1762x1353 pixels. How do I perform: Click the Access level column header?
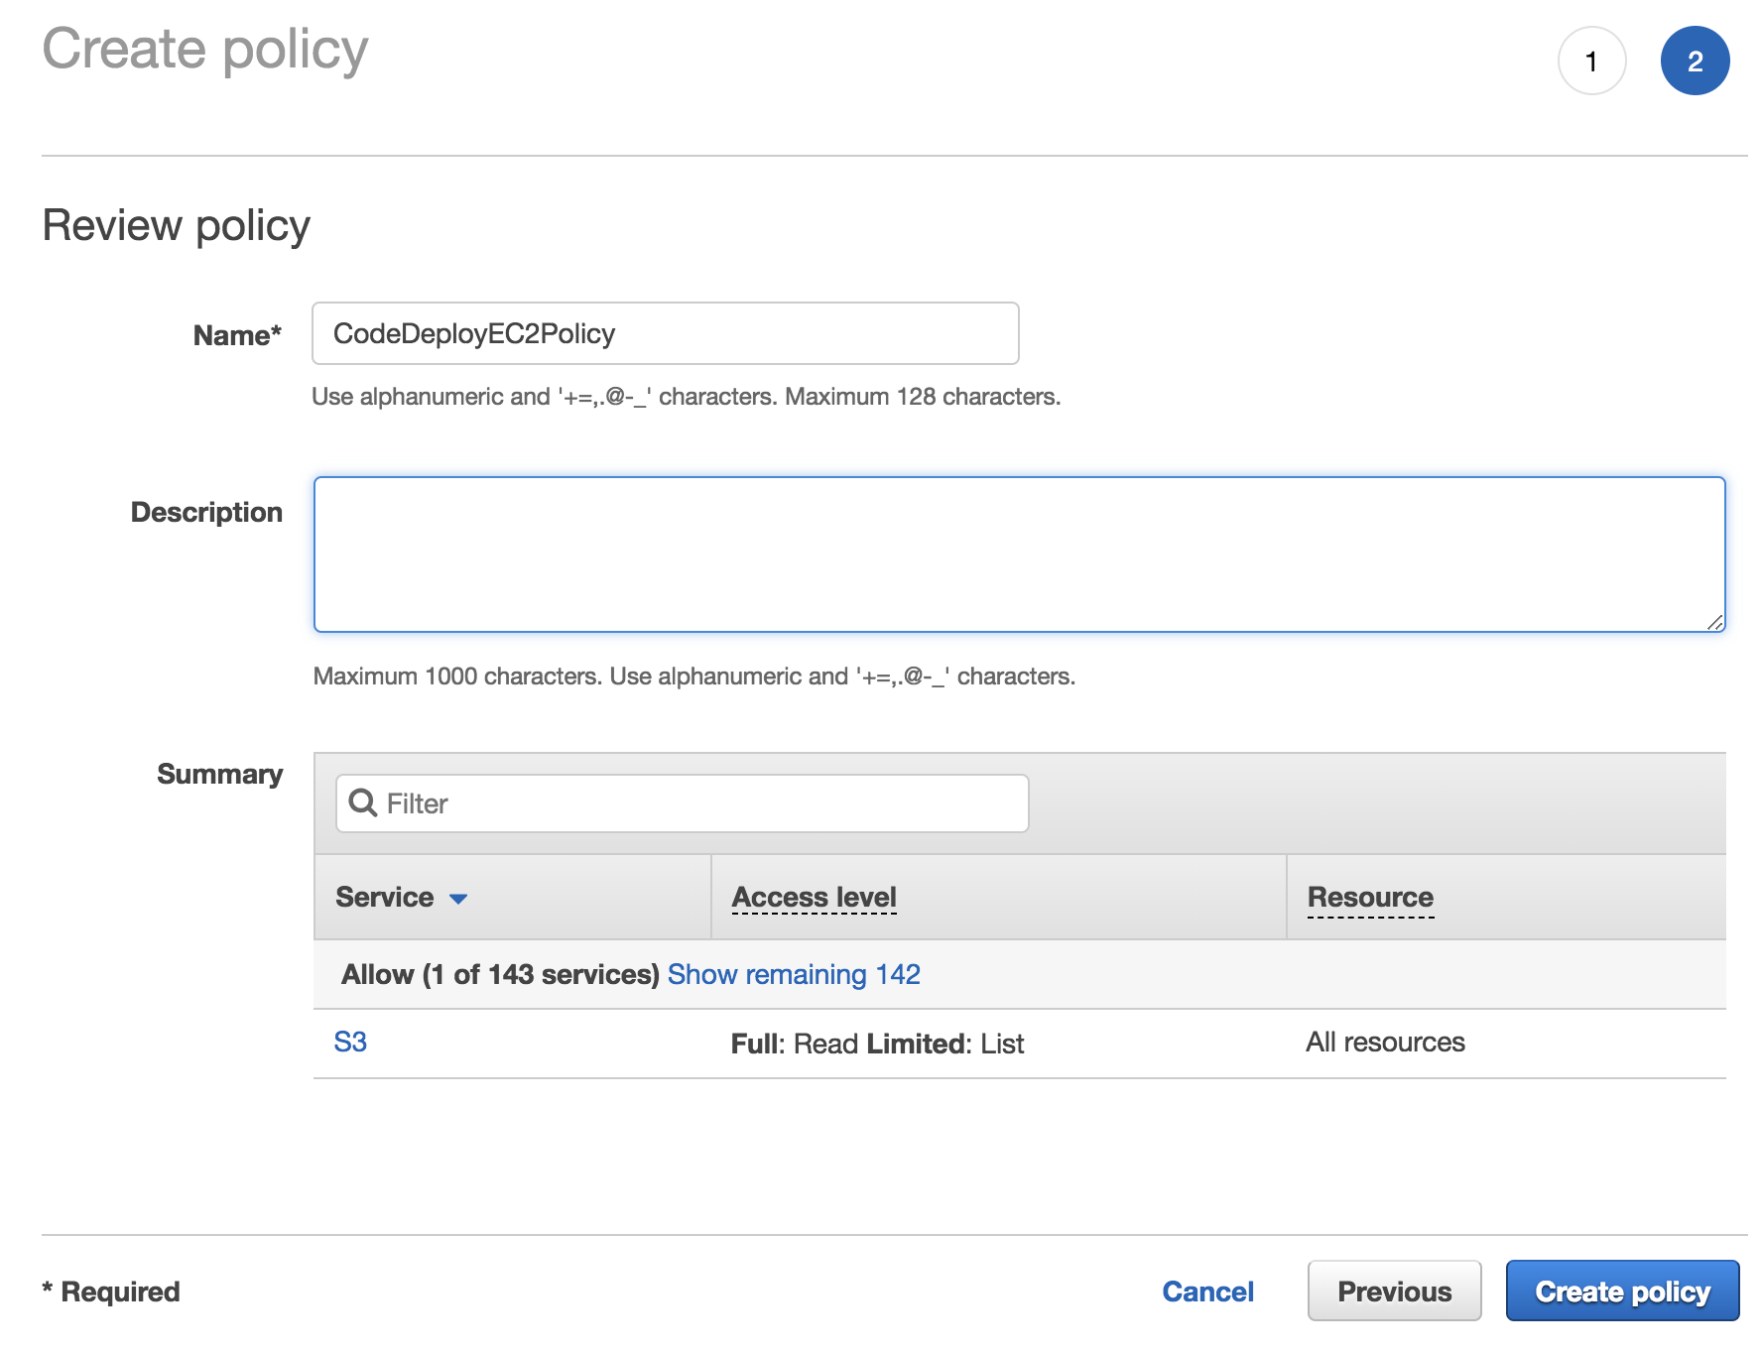click(814, 897)
